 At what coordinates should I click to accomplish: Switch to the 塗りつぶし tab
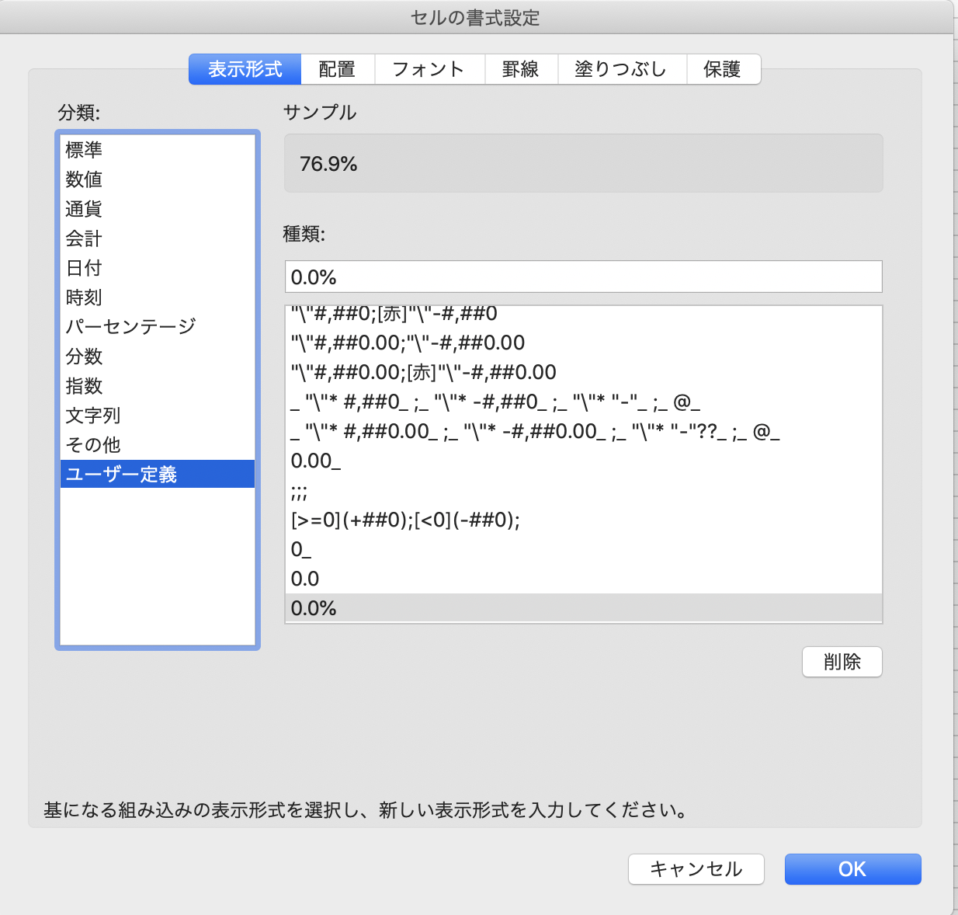coord(622,69)
